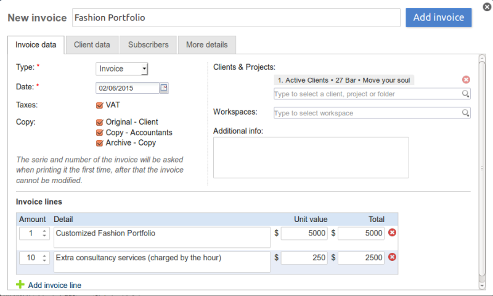Toggle the Archive - Copy checkbox
Image resolution: width=493 pixels, height=296 pixels.
[x=100, y=143]
